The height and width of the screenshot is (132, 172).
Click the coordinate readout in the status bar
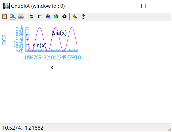pyautogui.click(x=23, y=128)
